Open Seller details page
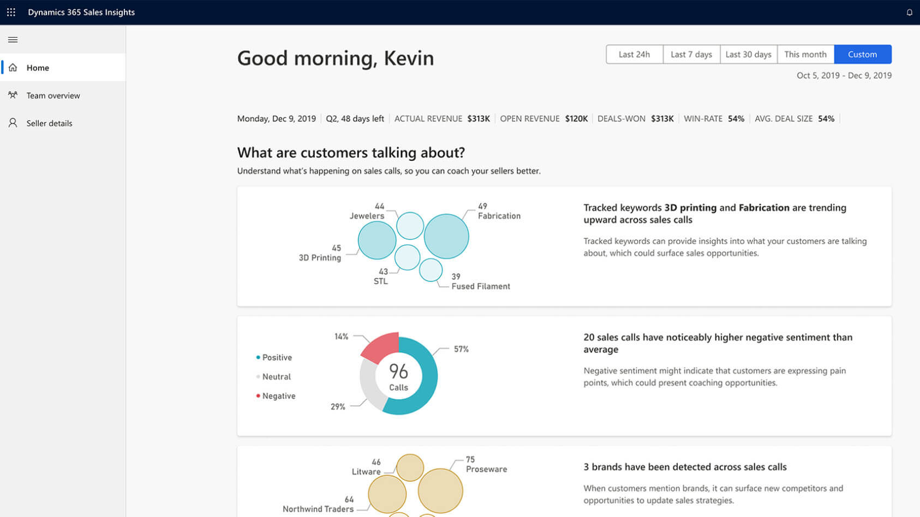Viewport: 920px width, 517px height. coord(63,123)
